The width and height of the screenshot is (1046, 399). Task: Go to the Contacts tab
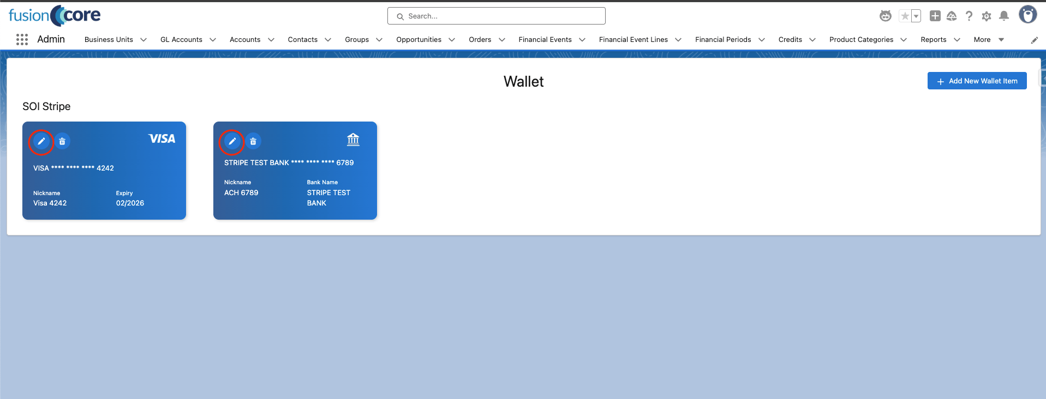click(303, 40)
